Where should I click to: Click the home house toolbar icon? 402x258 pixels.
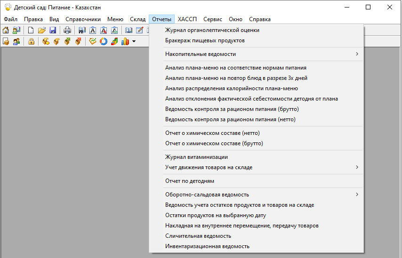[x=6, y=30]
